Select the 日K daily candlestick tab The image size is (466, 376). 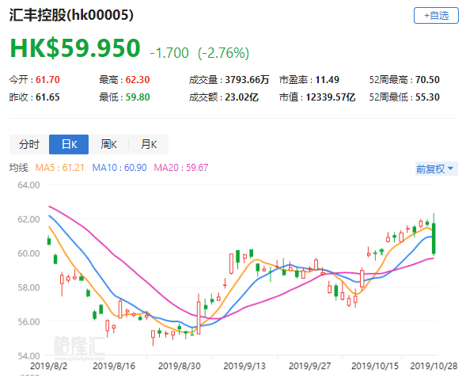(x=69, y=144)
